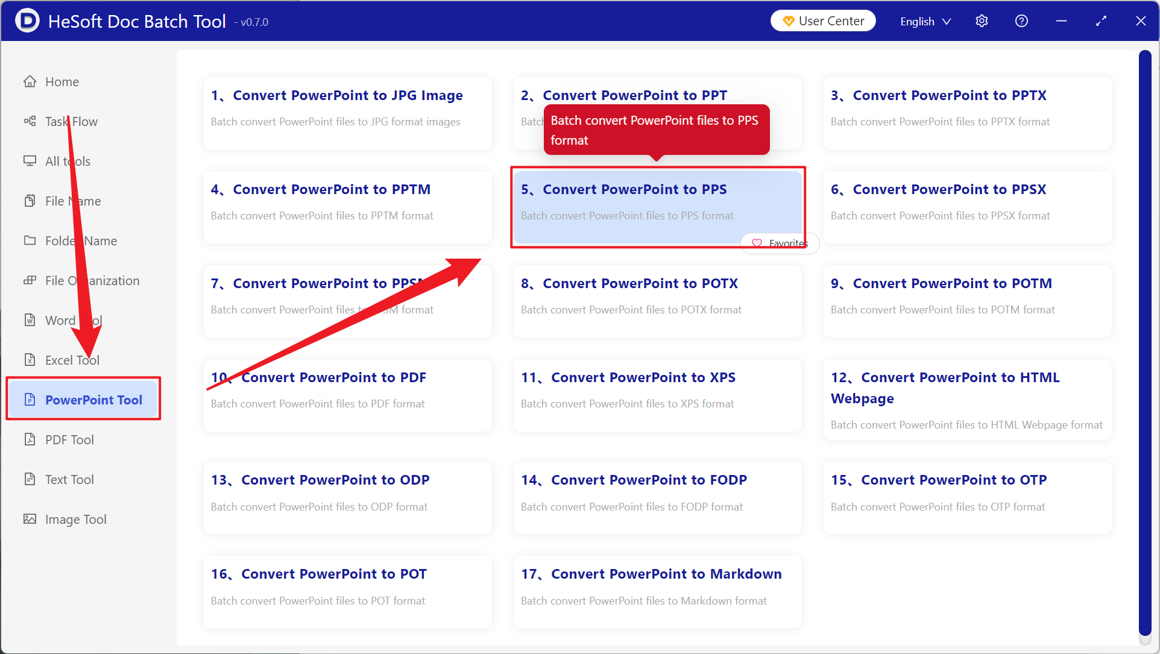Open Convert PowerPoint to PDF card
Image resolution: width=1160 pixels, height=654 pixels.
click(348, 395)
